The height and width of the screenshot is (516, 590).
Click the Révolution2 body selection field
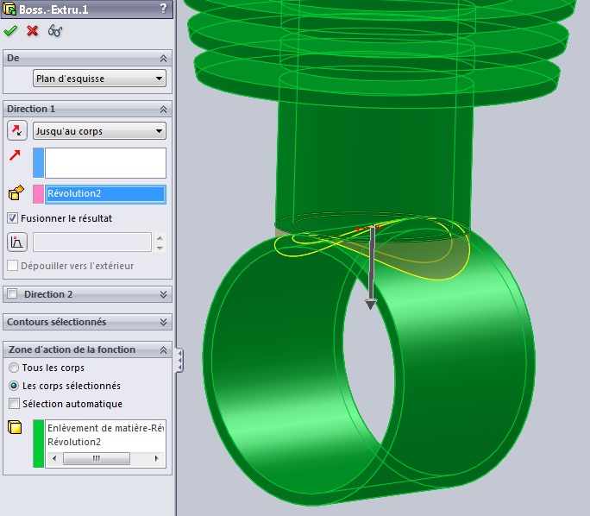point(104,194)
